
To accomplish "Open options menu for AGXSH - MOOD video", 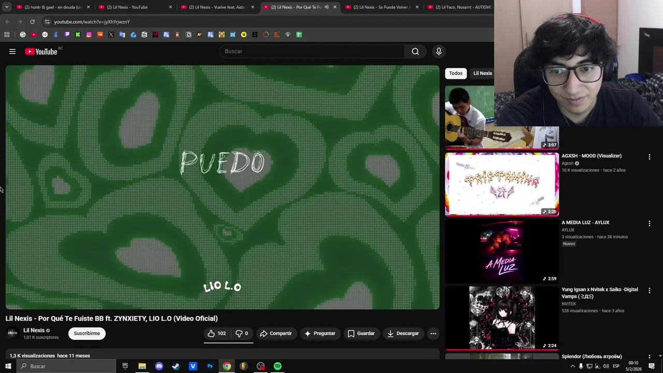I will tap(650, 156).
